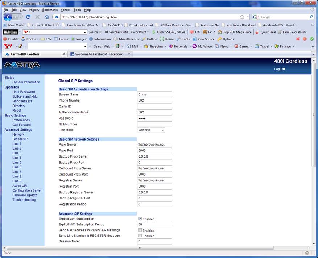This screenshot has width=318, height=258.
Task: Go to User Password page
Action: click(x=24, y=92)
